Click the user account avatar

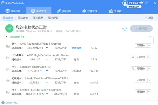[x=125, y=3]
